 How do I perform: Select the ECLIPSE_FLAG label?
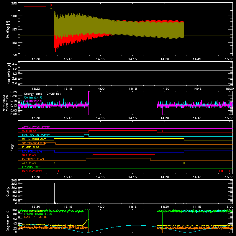pyautogui.click(x=32, y=151)
